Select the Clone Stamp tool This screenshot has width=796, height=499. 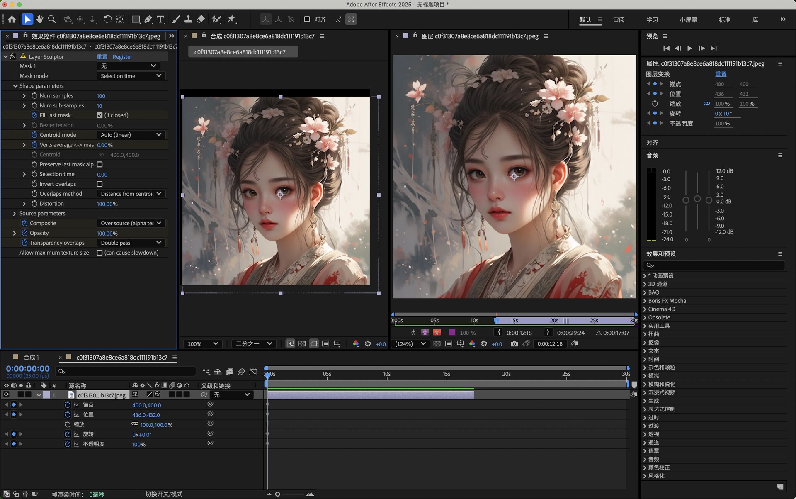point(188,19)
